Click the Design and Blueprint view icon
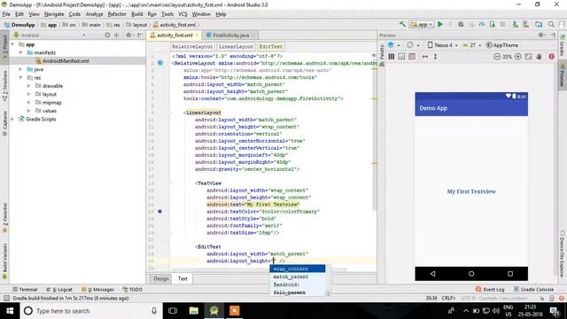Screen dimensions: 567x319 tap(412, 57)
